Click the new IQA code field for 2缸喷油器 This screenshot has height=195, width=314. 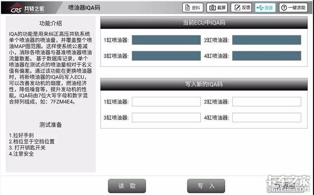click(266, 101)
